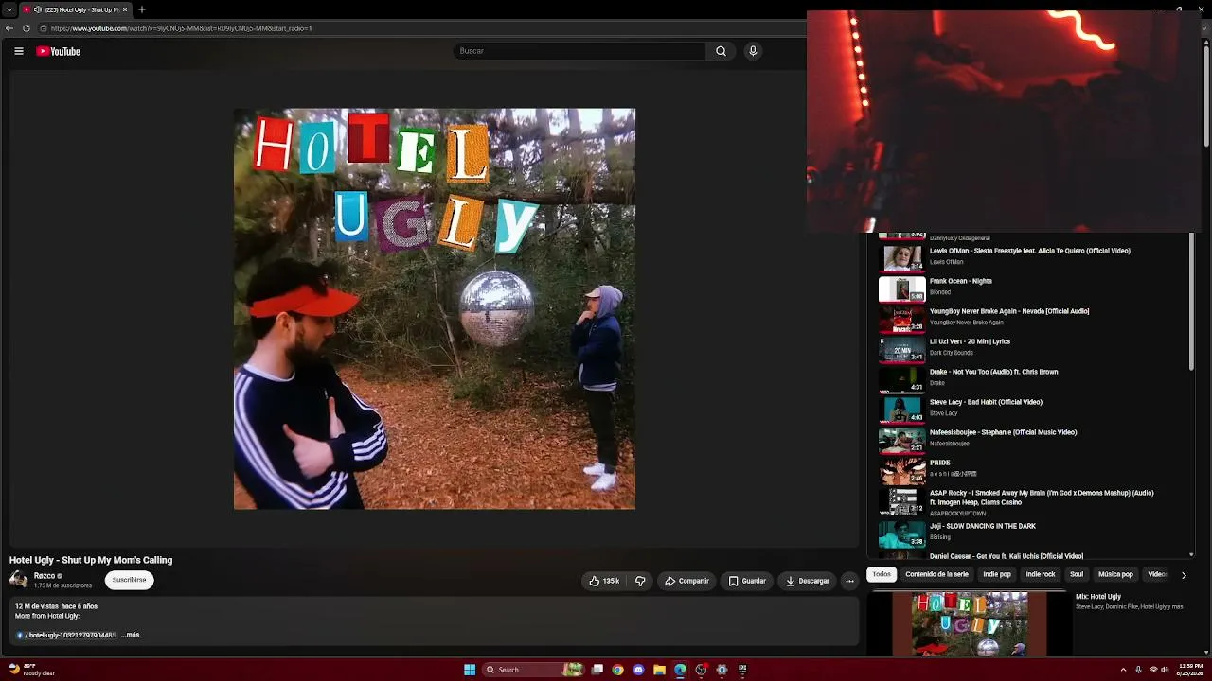Click the Buscar search field
This screenshot has width=1212, height=681.
click(x=579, y=51)
